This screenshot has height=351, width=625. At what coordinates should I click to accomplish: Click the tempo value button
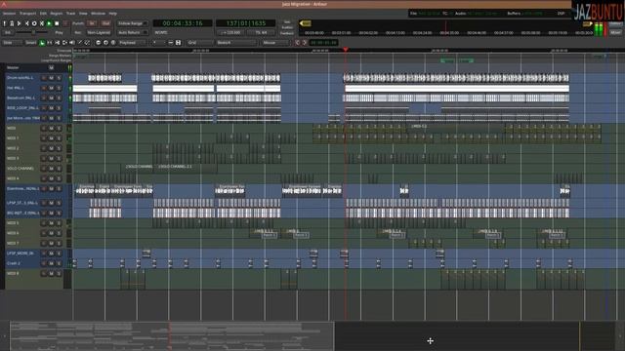click(230, 32)
